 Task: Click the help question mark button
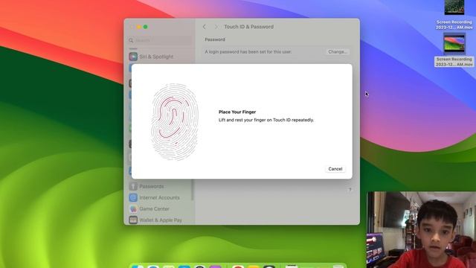point(350,190)
